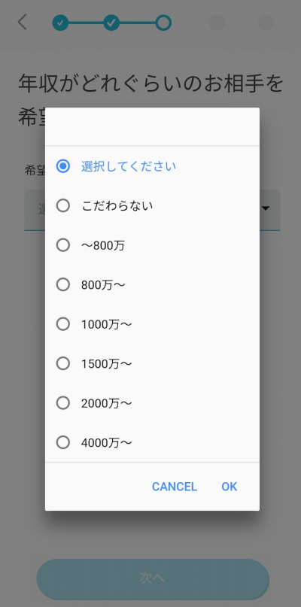Tap the 次へ next button
Image resolution: width=301 pixels, height=607 pixels.
(153, 579)
